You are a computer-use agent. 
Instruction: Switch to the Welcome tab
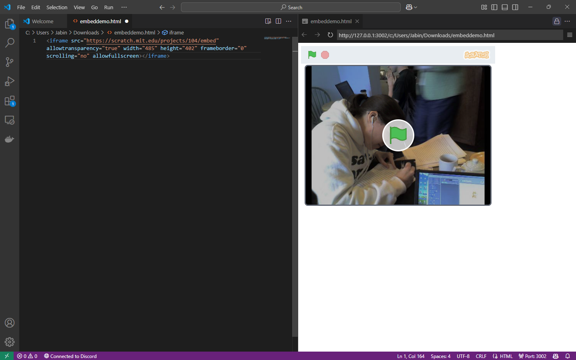tap(42, 21)
